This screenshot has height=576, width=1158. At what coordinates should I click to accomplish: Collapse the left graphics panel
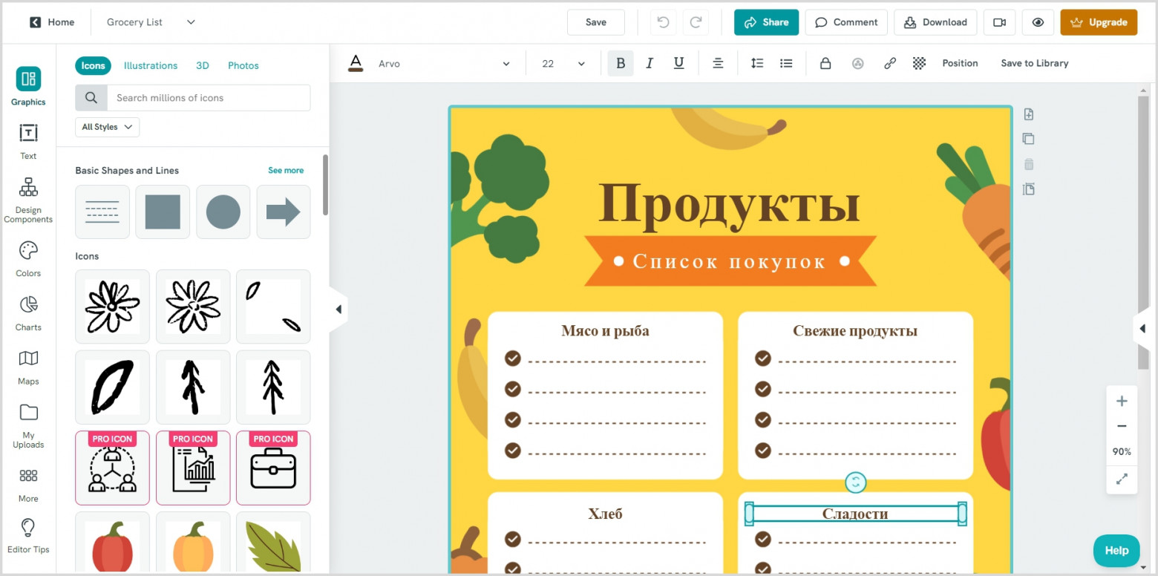pyautogui.click(x=338, y=310)
